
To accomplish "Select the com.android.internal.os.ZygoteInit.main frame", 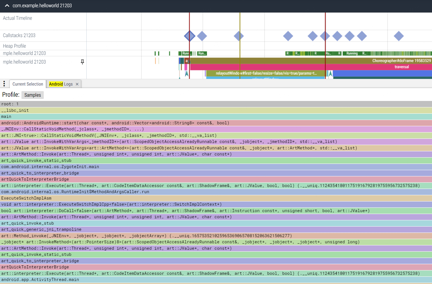I will pyautogui.click(x=216, y=167).
